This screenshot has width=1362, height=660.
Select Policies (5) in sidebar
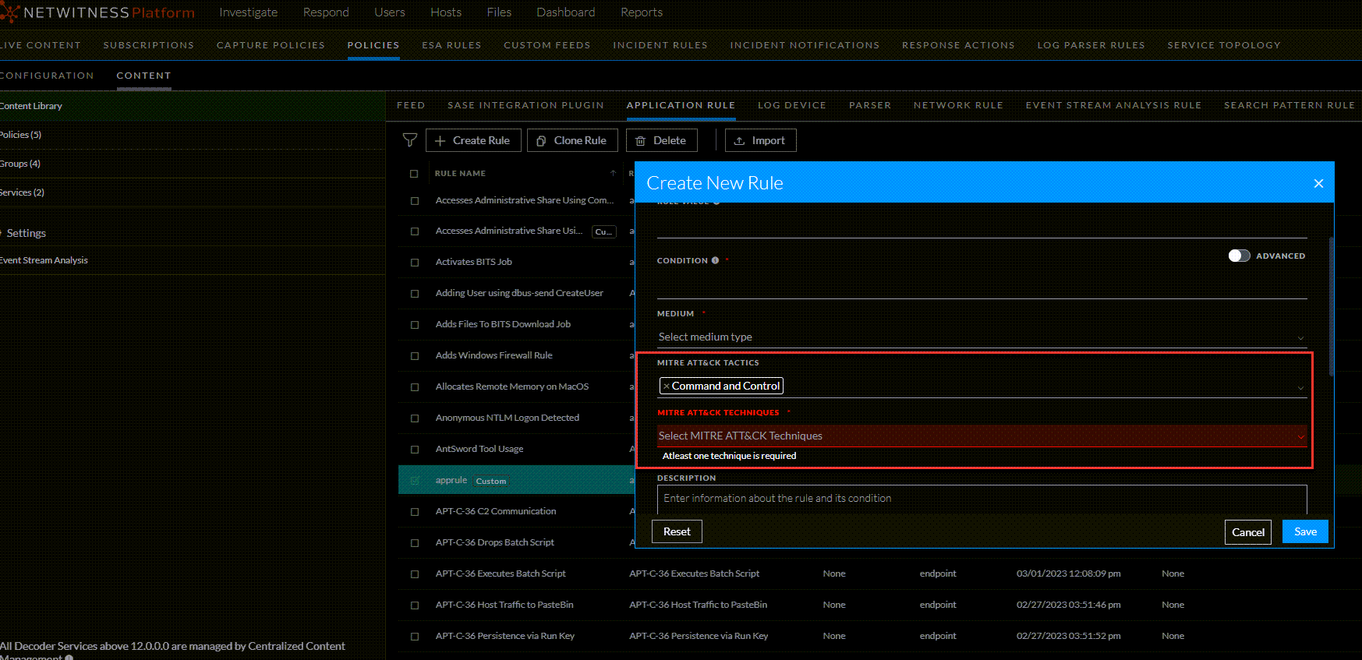tap(21, 135)
